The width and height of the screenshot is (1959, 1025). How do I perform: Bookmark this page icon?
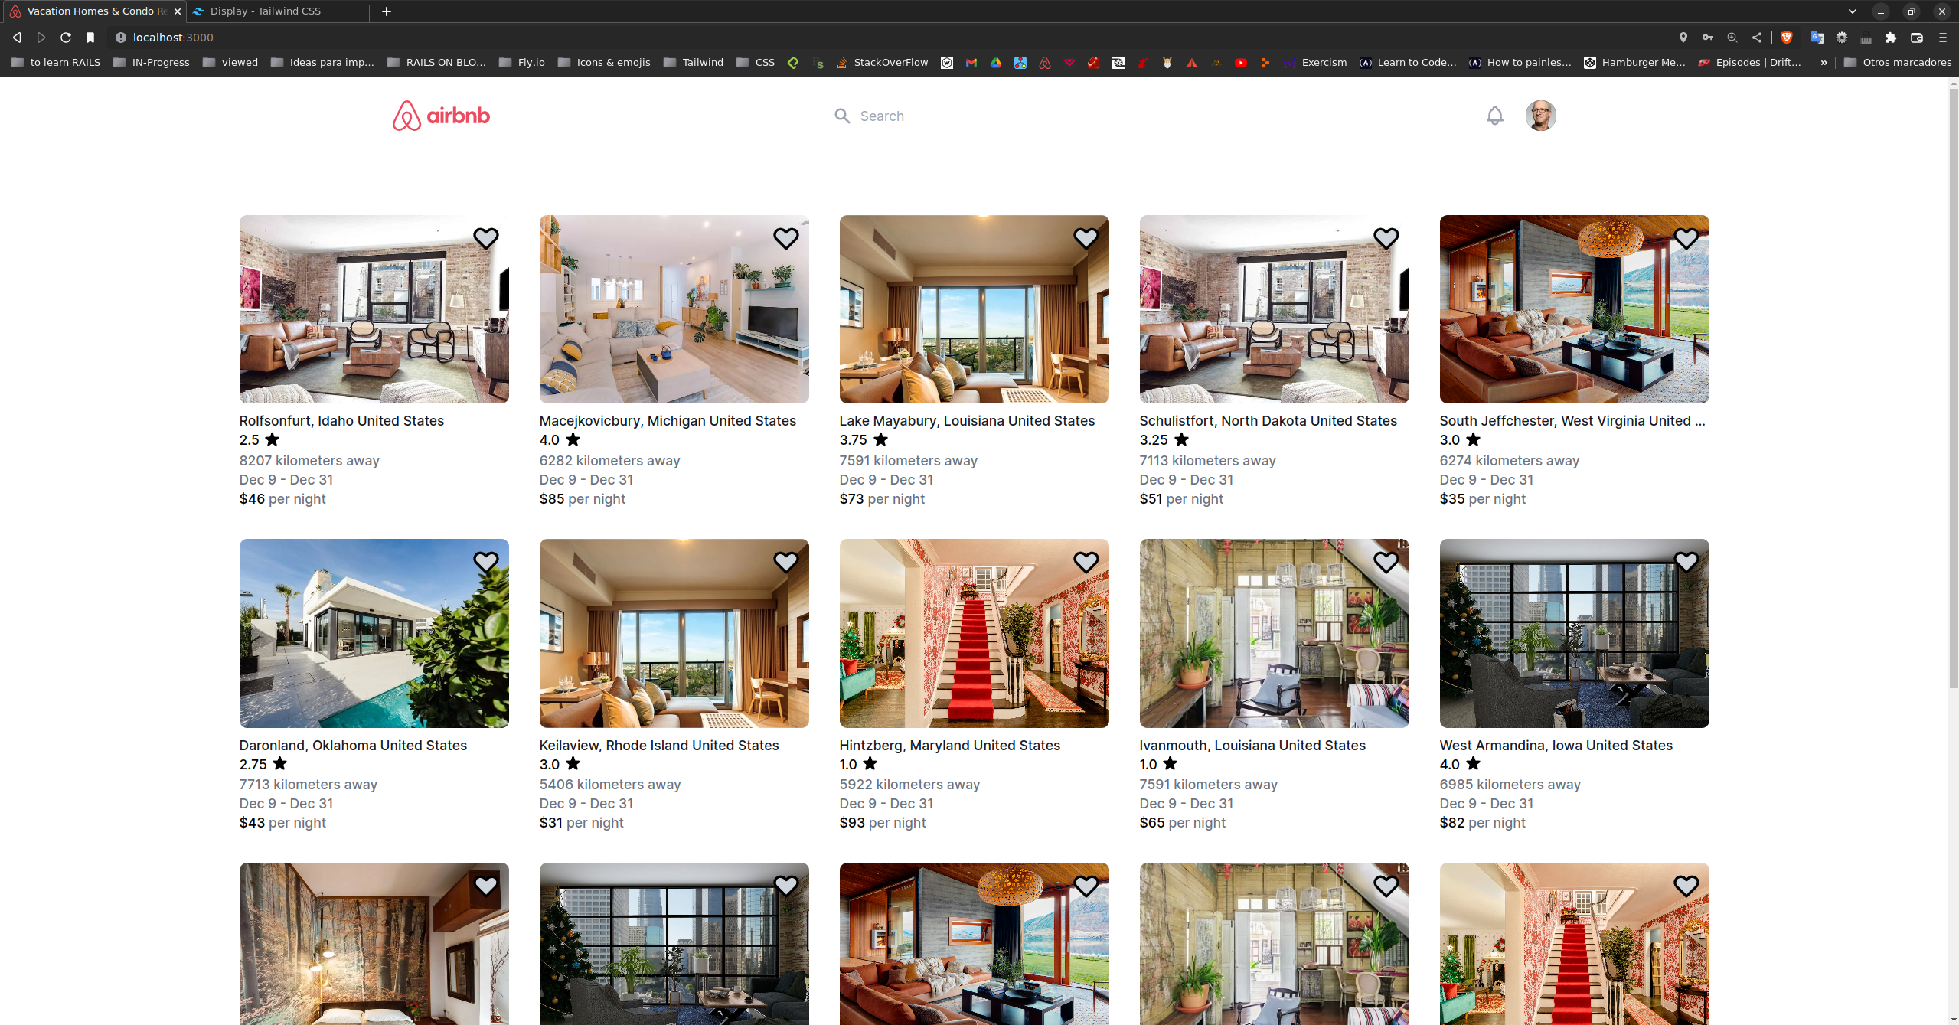pos(90,38)
